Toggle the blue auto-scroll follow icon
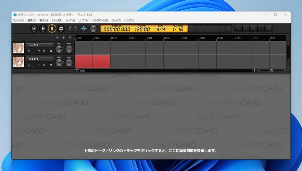This screenshot has height=171, width=302. pos(83,29)
